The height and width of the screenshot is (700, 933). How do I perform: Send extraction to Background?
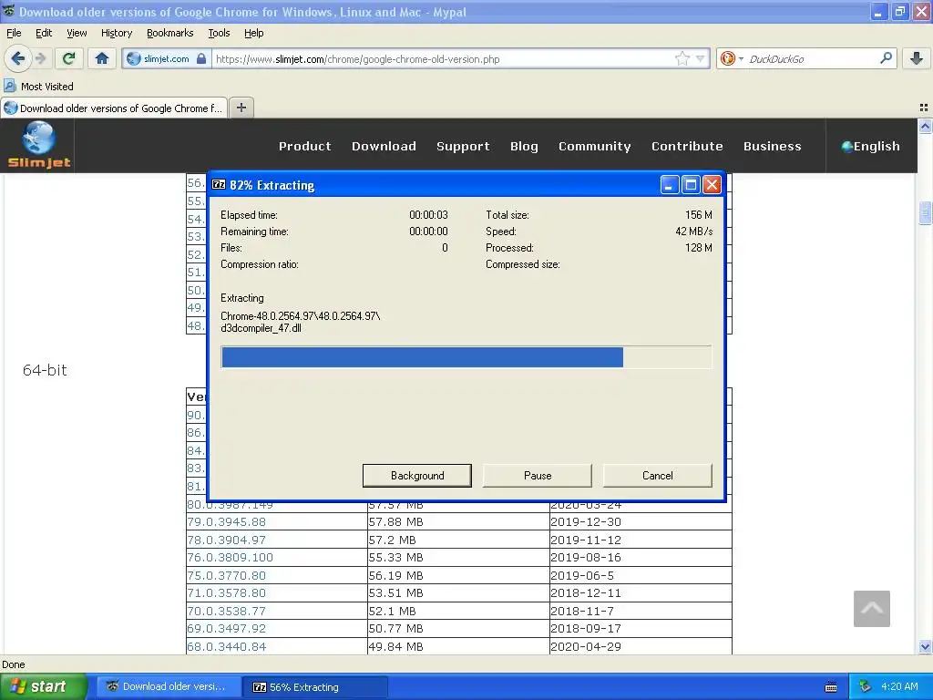[417, 476]
